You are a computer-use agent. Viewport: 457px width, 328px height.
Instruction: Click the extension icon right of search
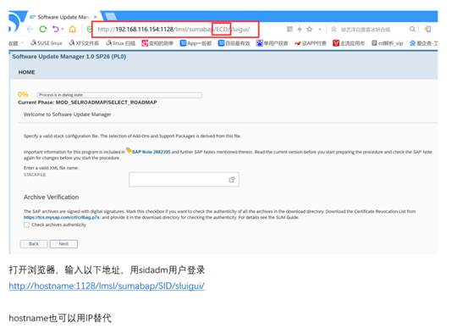tap(427, 29)
